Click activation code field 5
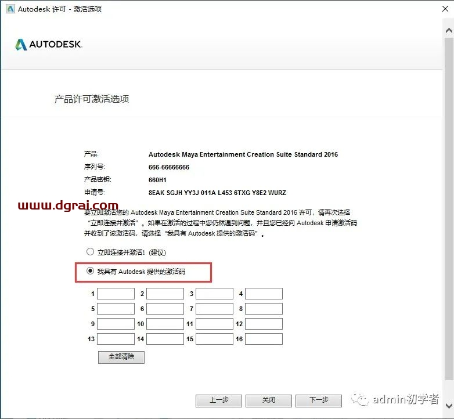Screen dimensions: 454x419 pyautogui.click(x=116, y=309)
